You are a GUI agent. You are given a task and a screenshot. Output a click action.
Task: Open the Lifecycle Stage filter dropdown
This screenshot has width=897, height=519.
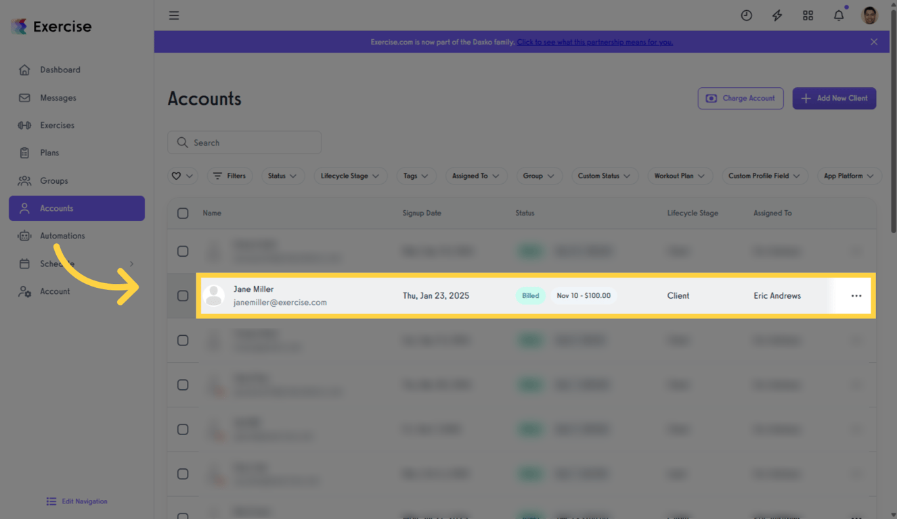coord(351,176)
